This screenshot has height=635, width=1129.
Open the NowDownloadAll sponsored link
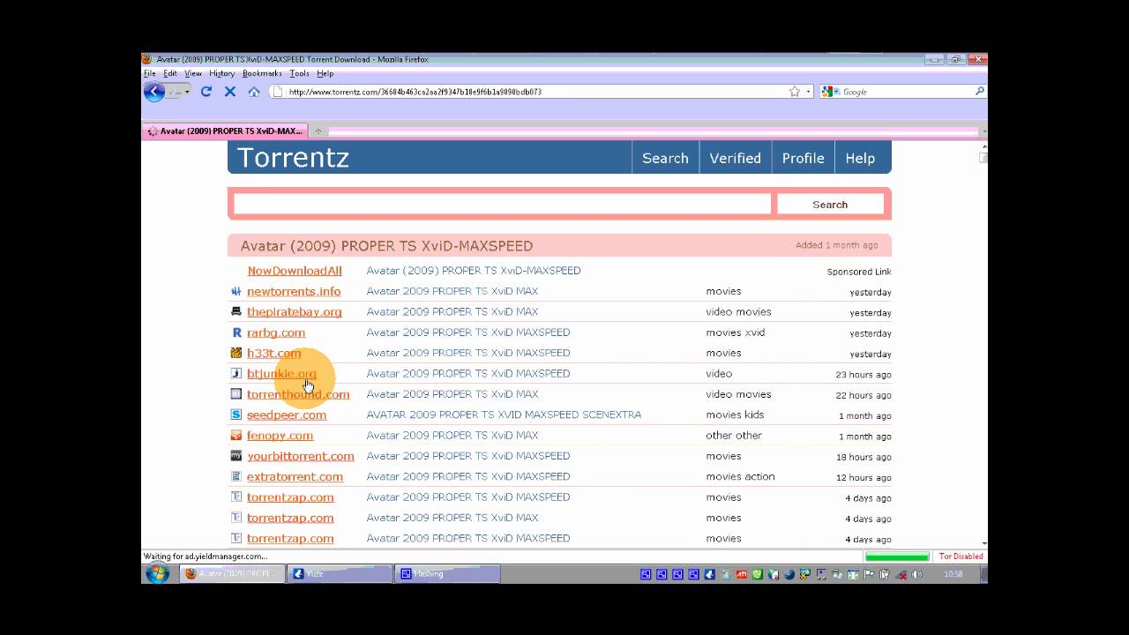tap(295, 271)
